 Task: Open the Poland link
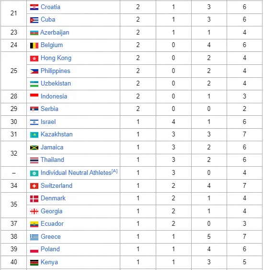click(50, 249)
